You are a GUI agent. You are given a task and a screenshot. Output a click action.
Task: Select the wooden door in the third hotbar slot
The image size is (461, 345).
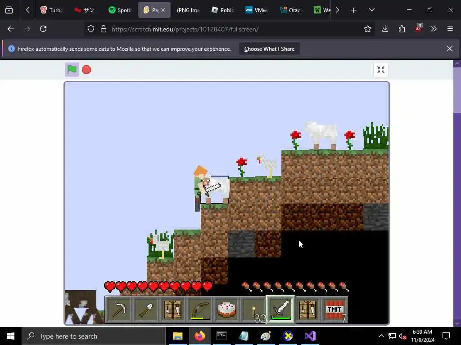pos(172,310)
